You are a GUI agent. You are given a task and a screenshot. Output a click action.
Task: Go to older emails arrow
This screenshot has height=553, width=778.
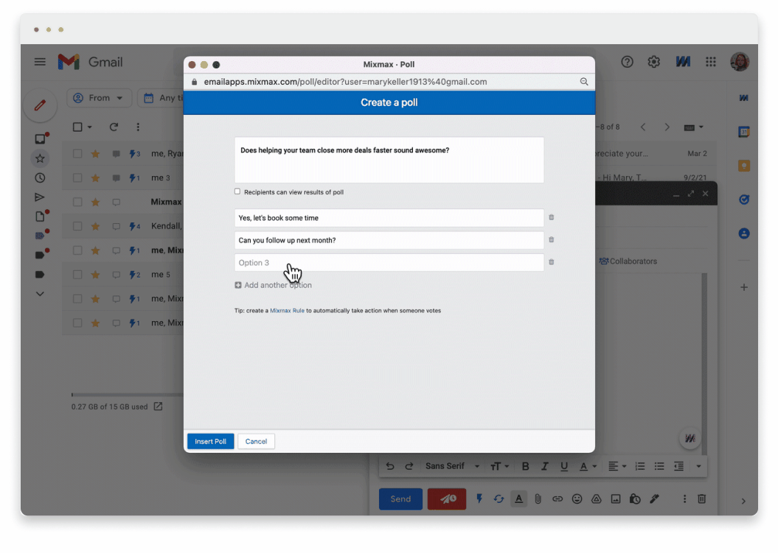[x=667, y=127]
